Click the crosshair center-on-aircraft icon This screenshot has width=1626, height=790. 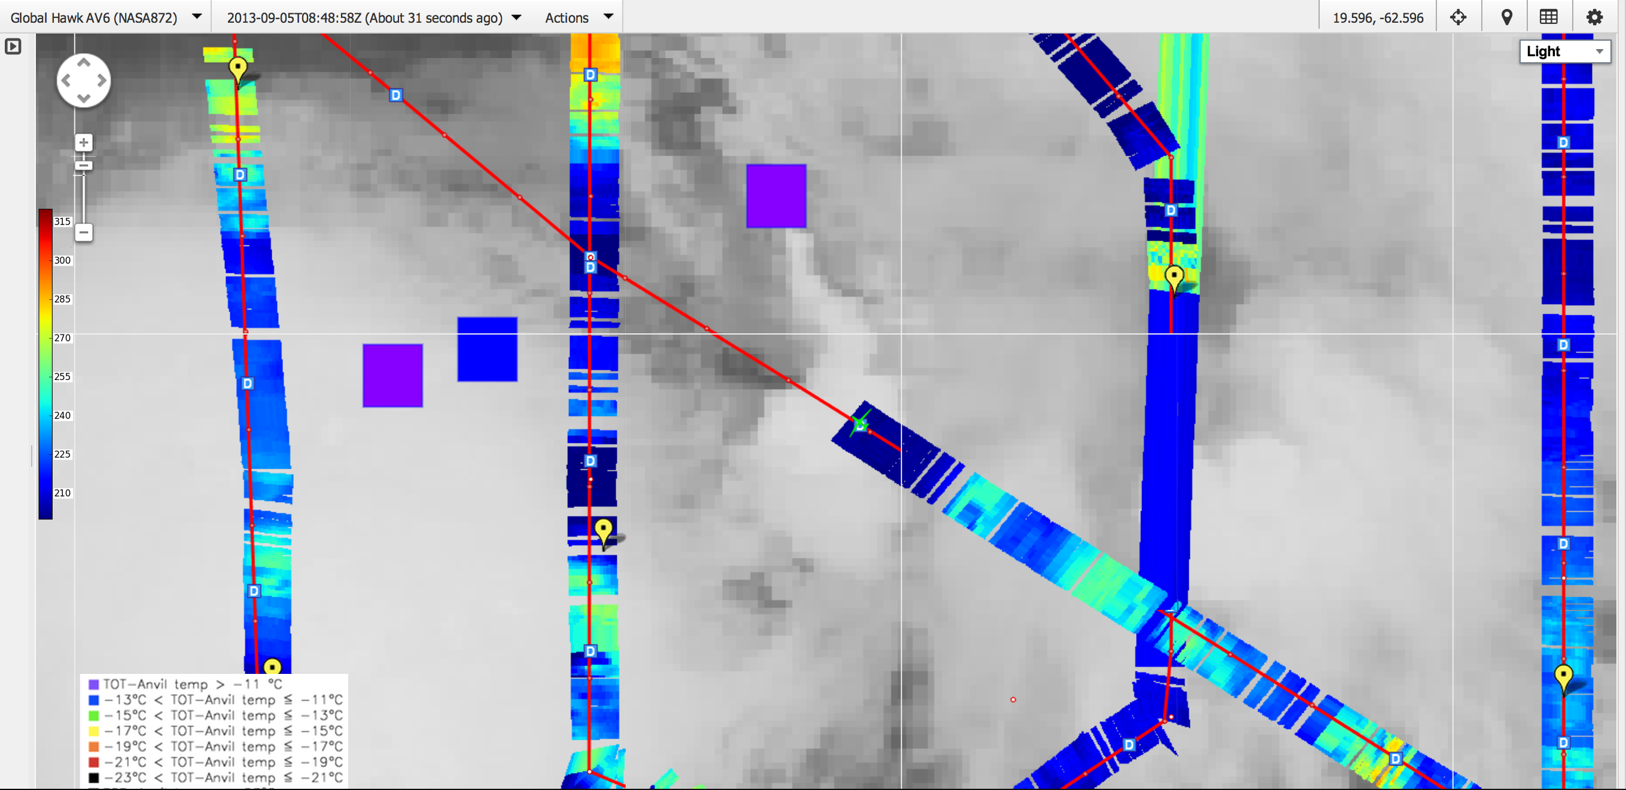(1457, 17)
